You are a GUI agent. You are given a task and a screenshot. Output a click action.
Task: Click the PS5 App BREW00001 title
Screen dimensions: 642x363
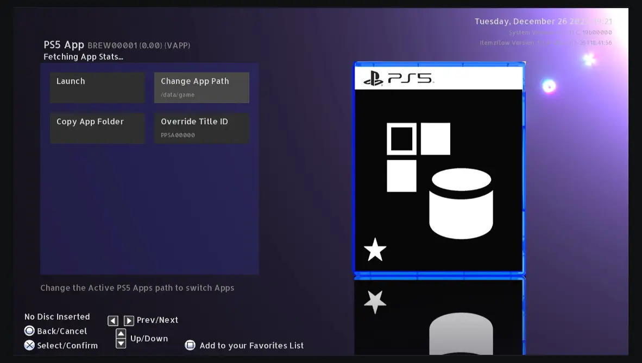[x=117, y=45]
